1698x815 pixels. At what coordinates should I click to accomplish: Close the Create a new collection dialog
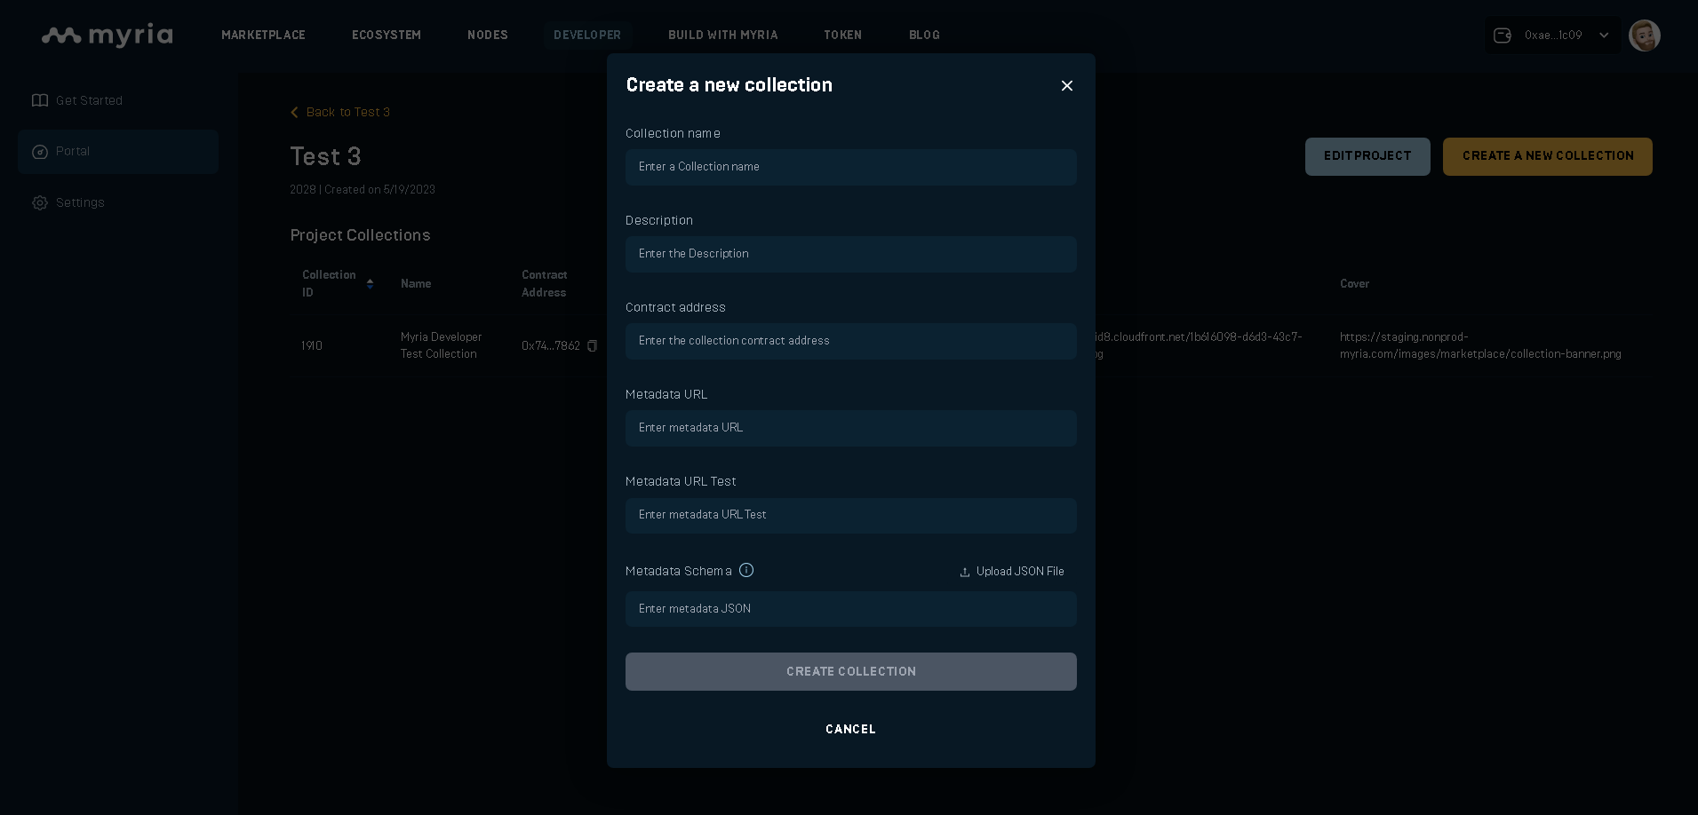point(1067,85)
